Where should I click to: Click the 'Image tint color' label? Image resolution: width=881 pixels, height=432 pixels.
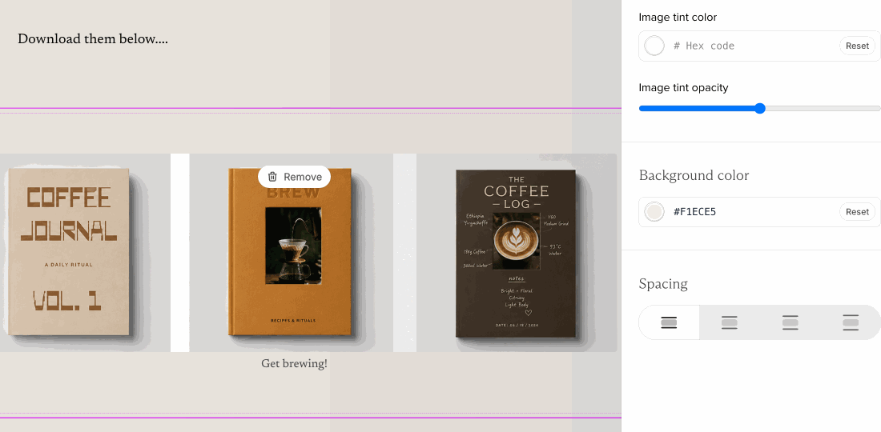point(678,18)
